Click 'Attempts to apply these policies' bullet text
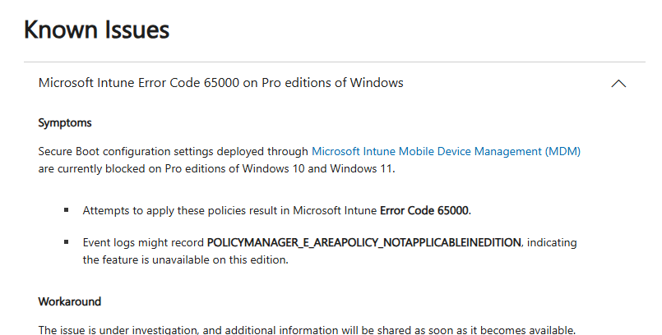This screenshot has width=662, height=335. [x=156, y=210]
